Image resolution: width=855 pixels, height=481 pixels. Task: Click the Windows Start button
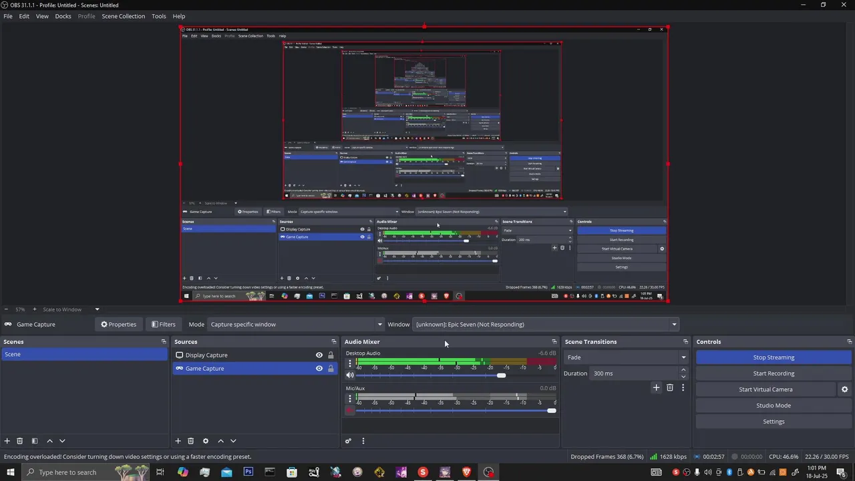[9, 472]
